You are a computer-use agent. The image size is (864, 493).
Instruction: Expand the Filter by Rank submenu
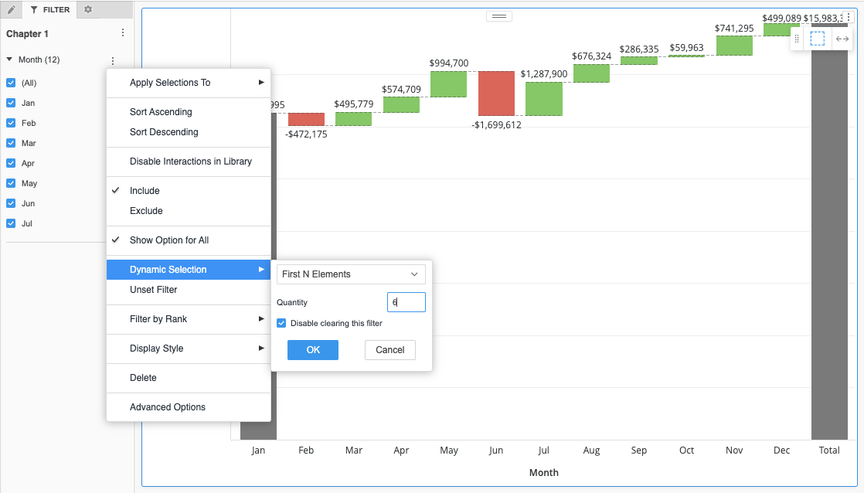point(189,319)
